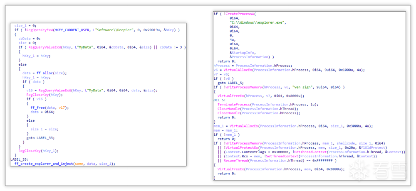Image resolution: width=416 pixels, height=191 pixels.
Task: Click 'CloseHandle(ProcessInformation.hThread);' line
Action: tap(258, 109)
